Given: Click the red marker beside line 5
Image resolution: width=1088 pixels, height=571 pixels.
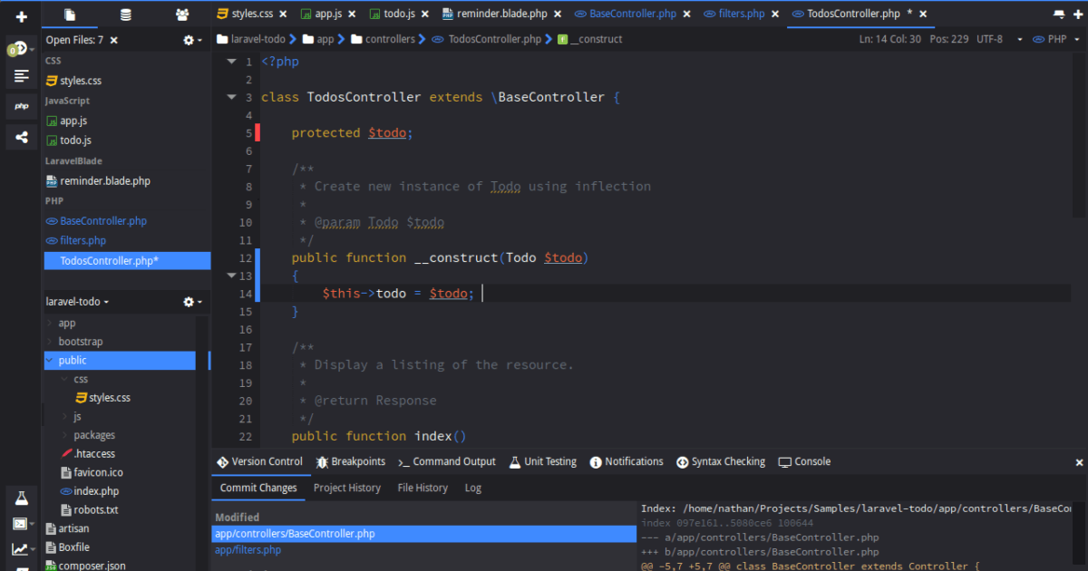Looking at the screenshot, I should [258, 132].
